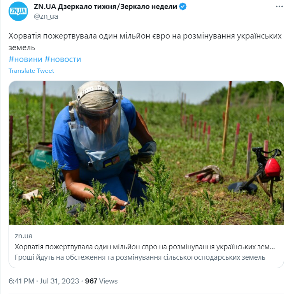Image resolution: width=295 pixels, height=294 pixels.
Task: Click the zn.ua domain in link card
Action: 23,236
